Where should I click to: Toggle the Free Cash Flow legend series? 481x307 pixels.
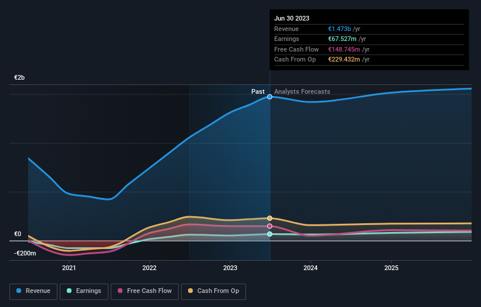(x=145, y=291)
